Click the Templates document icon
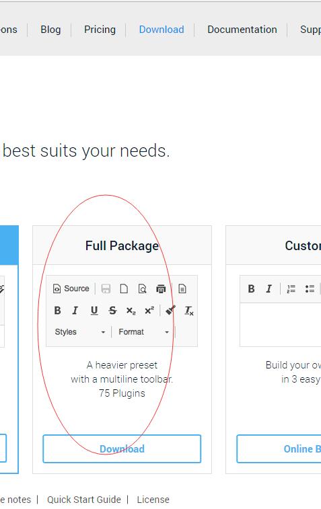This screenshot has width=321, height=509. [x=182, y=288]
